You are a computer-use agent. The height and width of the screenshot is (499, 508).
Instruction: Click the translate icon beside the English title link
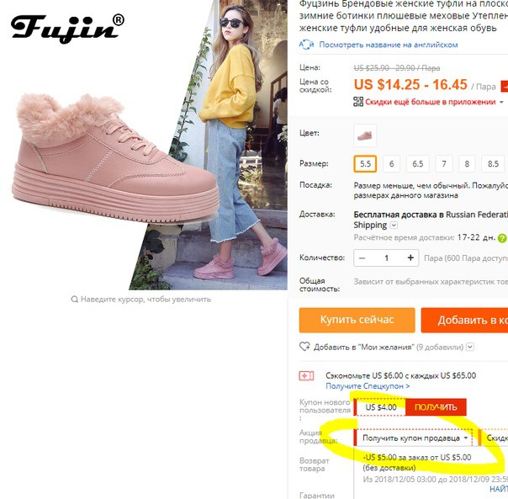pyautogui.click(x=306, y=45)
